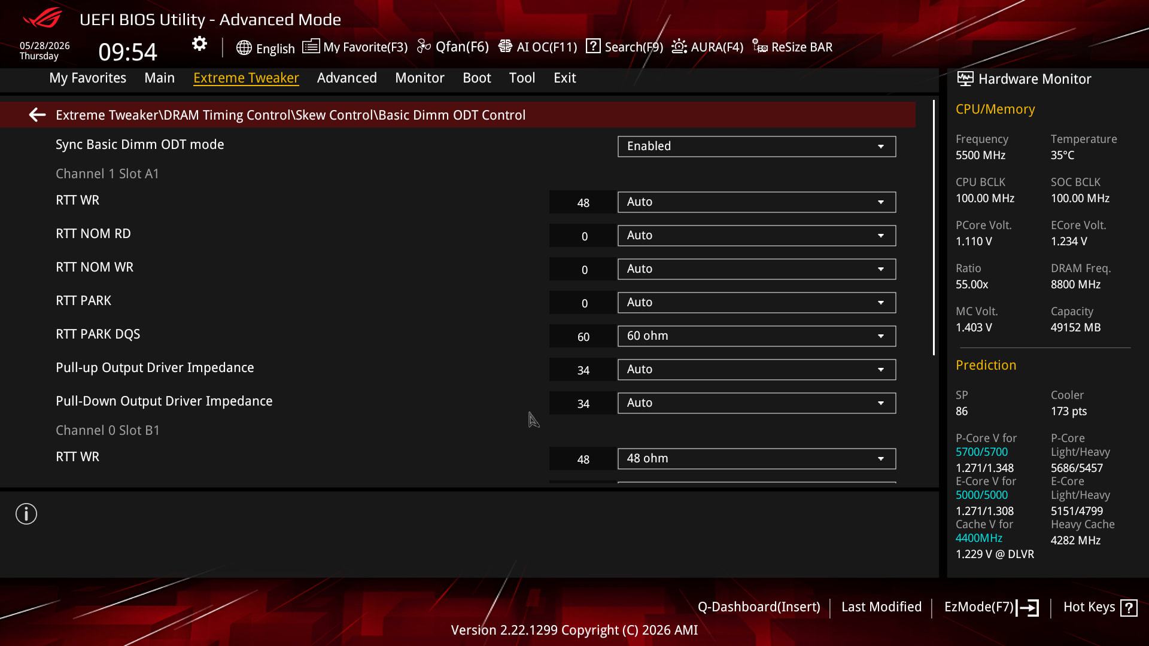
Task: Click the info circle icon
Action: [26, 514]
